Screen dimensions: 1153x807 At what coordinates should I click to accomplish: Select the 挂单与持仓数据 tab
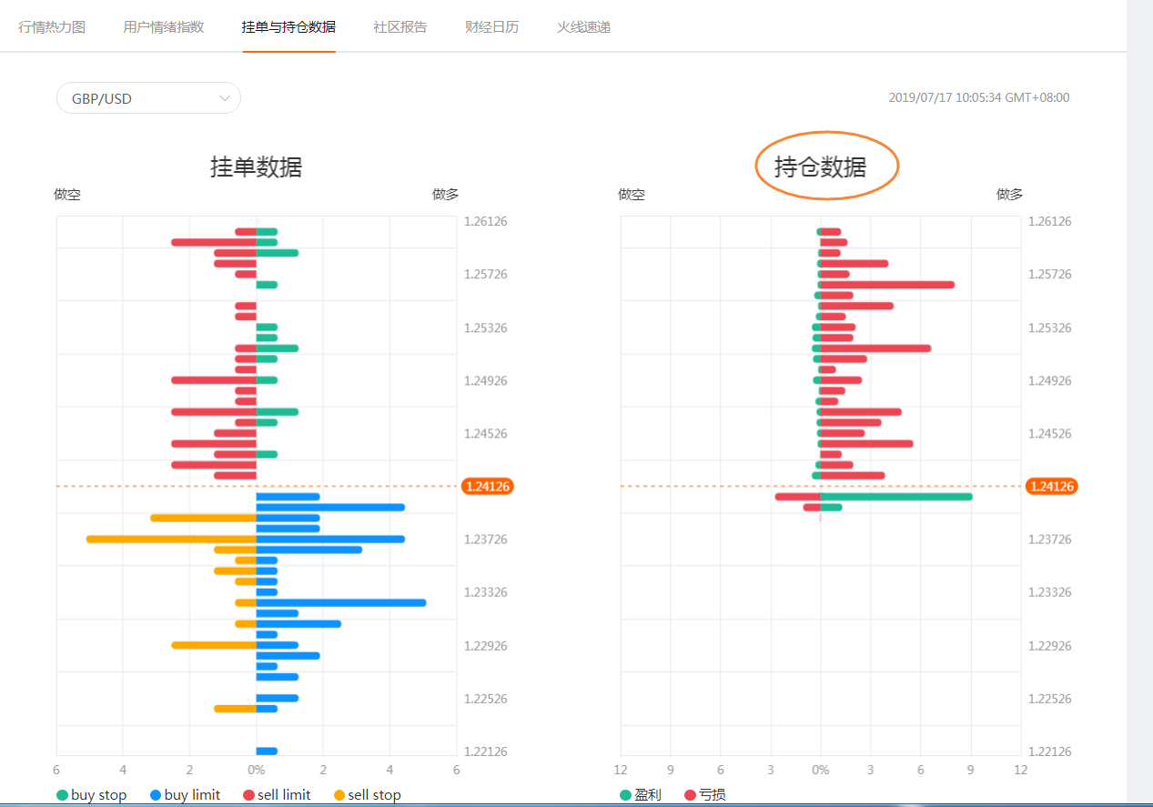coord(288,26)
